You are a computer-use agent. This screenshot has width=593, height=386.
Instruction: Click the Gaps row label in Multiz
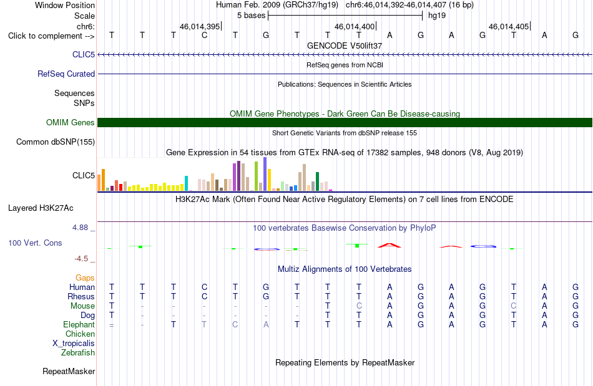[x=85, y=277]
